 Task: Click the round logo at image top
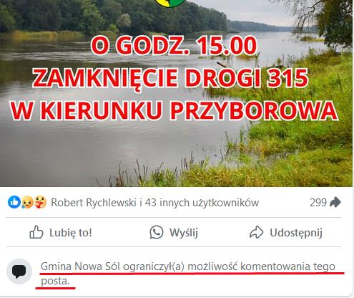[x=170, y=3]
